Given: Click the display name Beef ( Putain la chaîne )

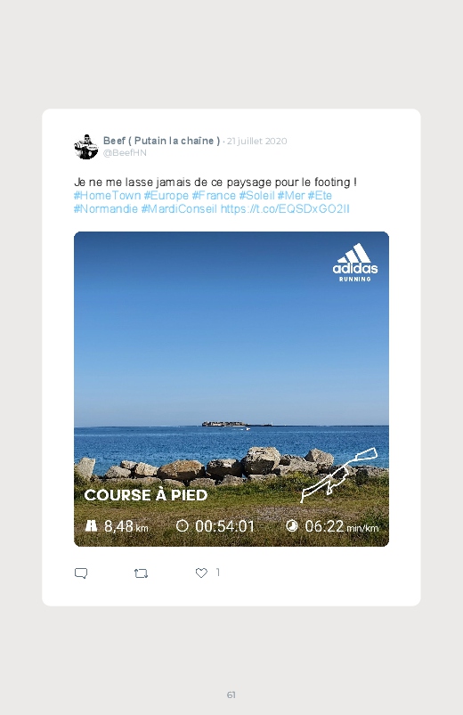Looking at the screenshot, I should point(161,141).
